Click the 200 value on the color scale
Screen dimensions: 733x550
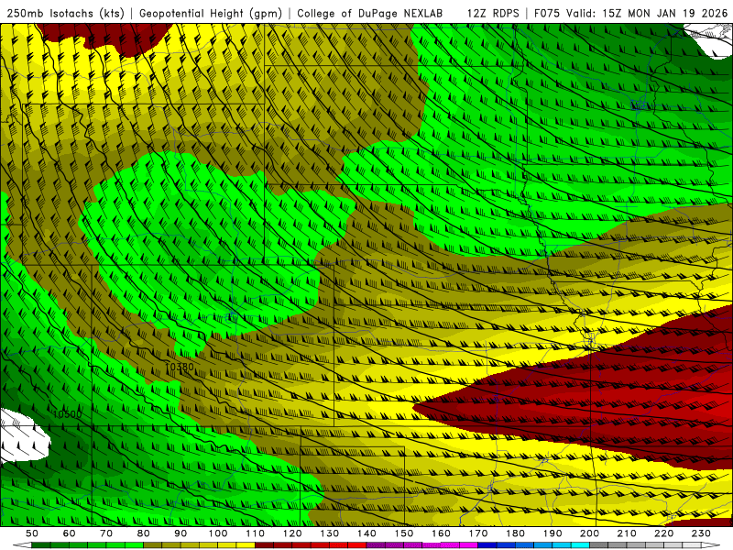[589, 533]
